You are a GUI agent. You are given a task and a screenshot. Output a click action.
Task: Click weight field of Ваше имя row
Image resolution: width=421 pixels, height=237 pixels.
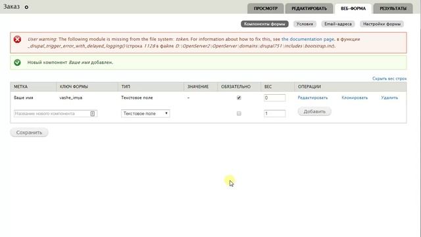(274, 98)
